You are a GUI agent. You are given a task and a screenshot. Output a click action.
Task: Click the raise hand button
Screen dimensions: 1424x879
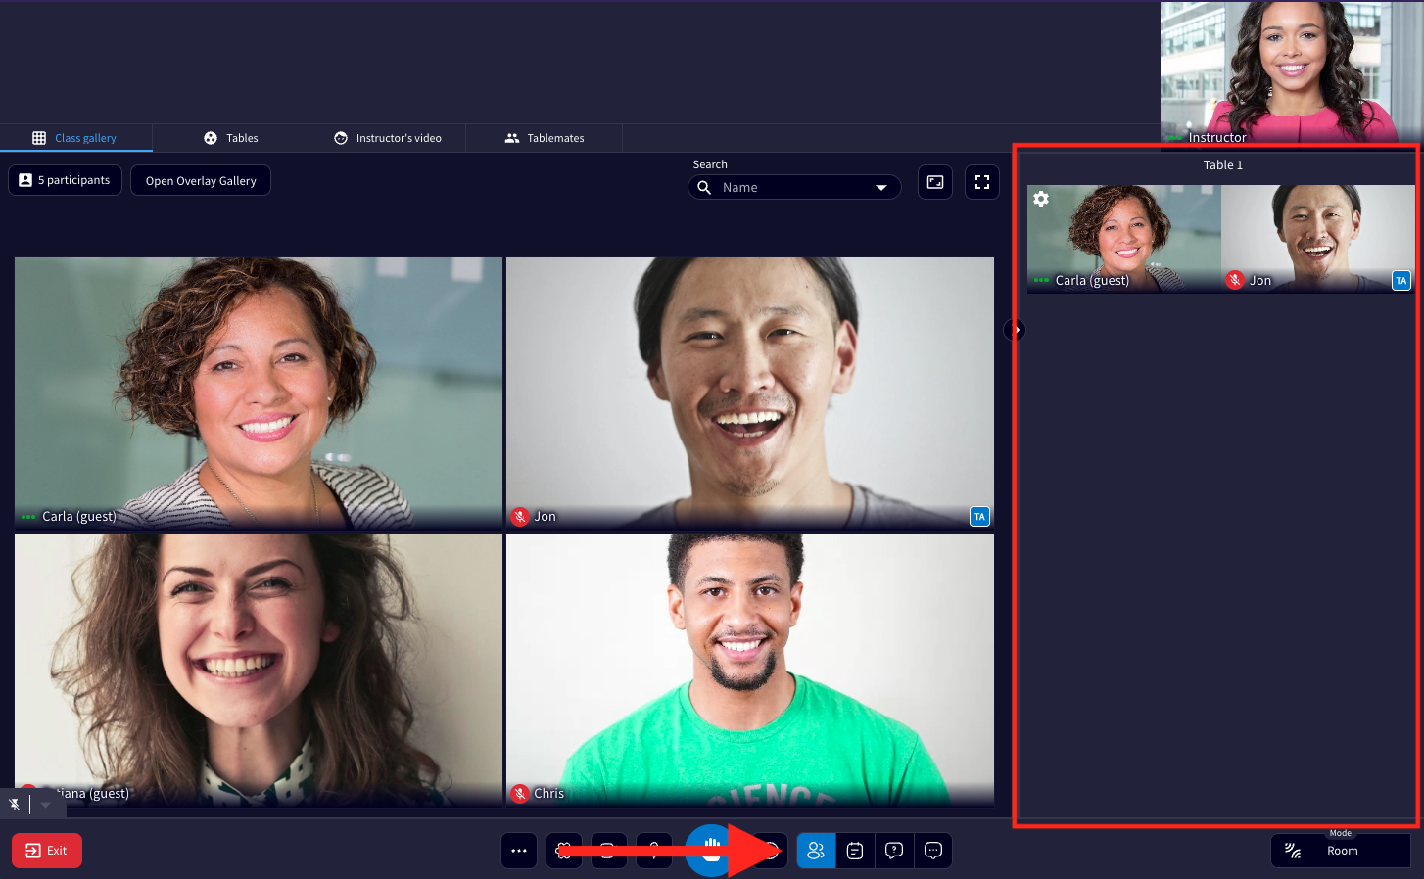tap(712, 850)
